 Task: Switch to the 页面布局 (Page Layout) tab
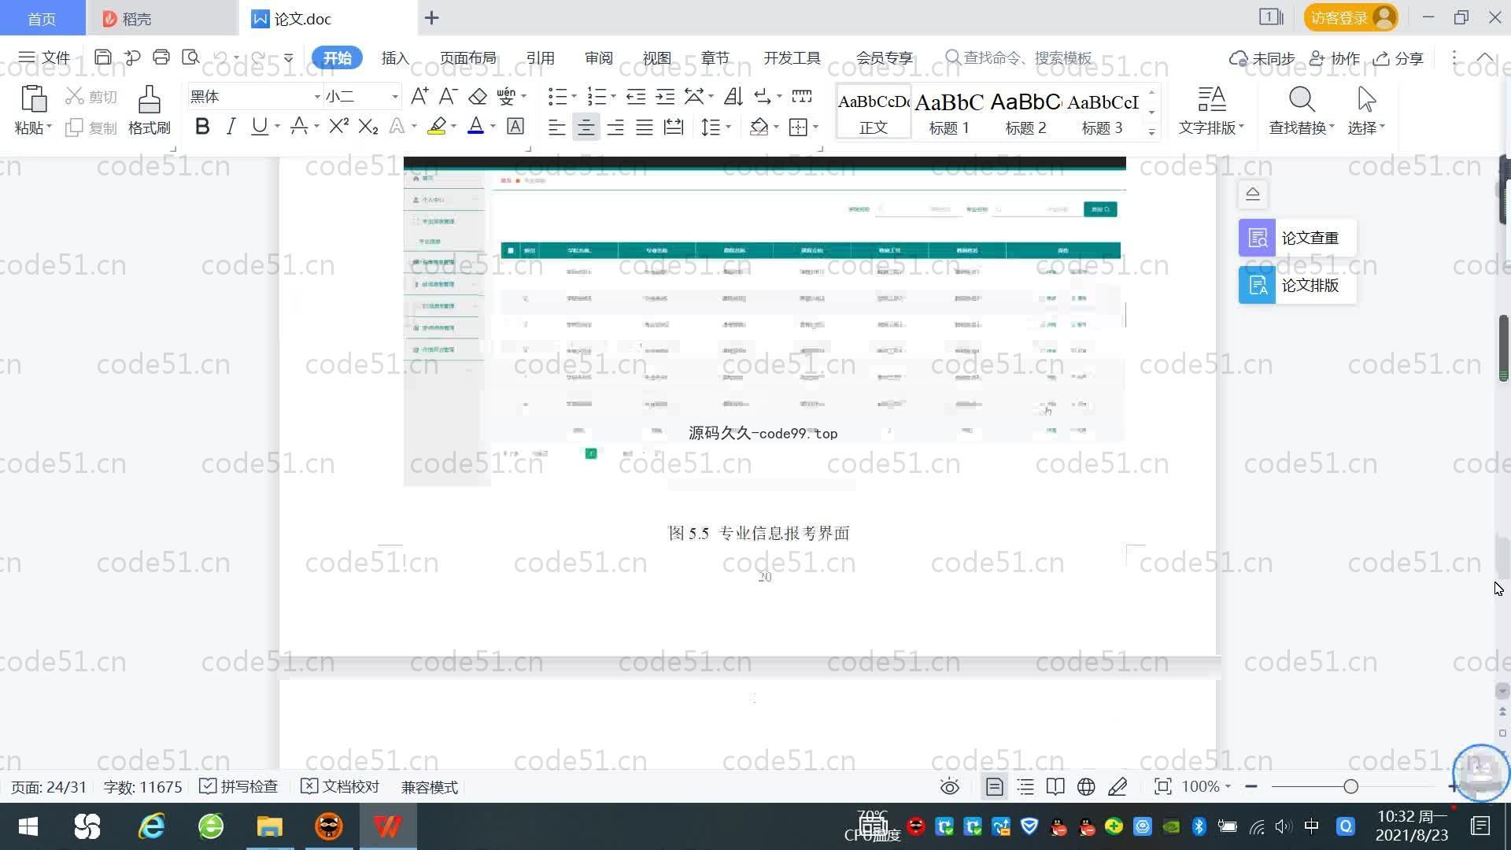[468, 57]
